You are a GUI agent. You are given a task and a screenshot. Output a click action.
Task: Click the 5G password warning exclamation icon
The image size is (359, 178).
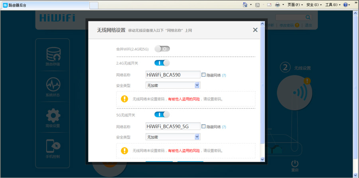tap(124, 151)
